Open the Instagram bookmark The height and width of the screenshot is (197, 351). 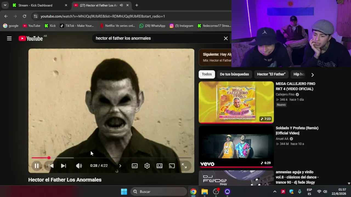point(181,26)
